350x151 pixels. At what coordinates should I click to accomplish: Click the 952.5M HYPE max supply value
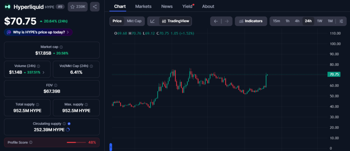click(76, 111)
